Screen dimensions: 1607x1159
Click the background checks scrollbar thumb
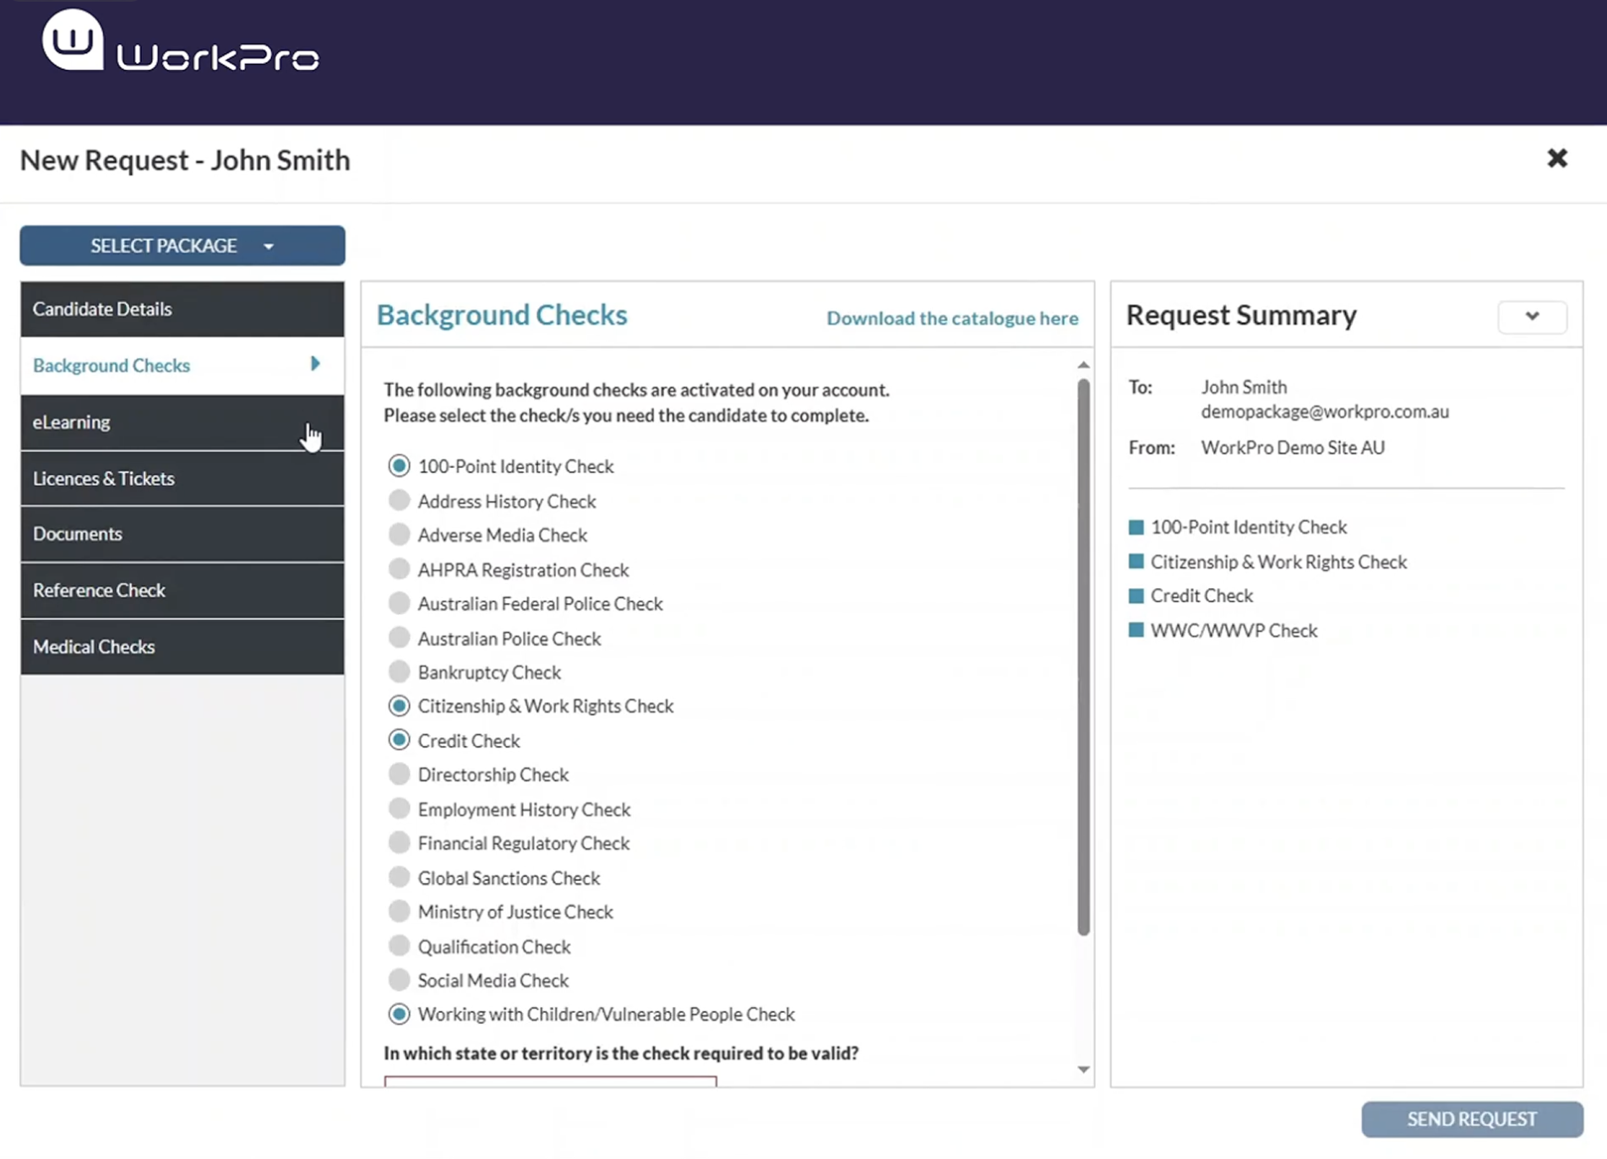point(1083,657)
